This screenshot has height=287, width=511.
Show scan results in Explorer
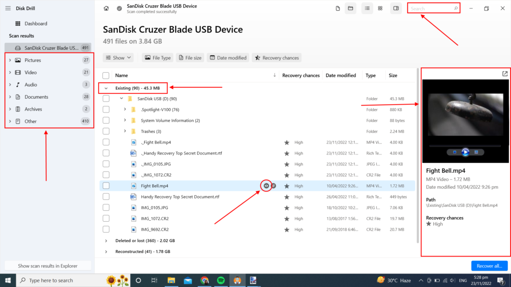click(47, 266)
